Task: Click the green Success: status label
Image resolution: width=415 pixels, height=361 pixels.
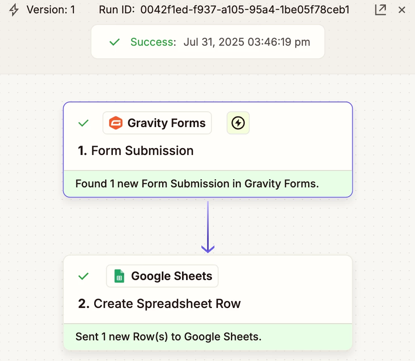Action: click(153, 42)
